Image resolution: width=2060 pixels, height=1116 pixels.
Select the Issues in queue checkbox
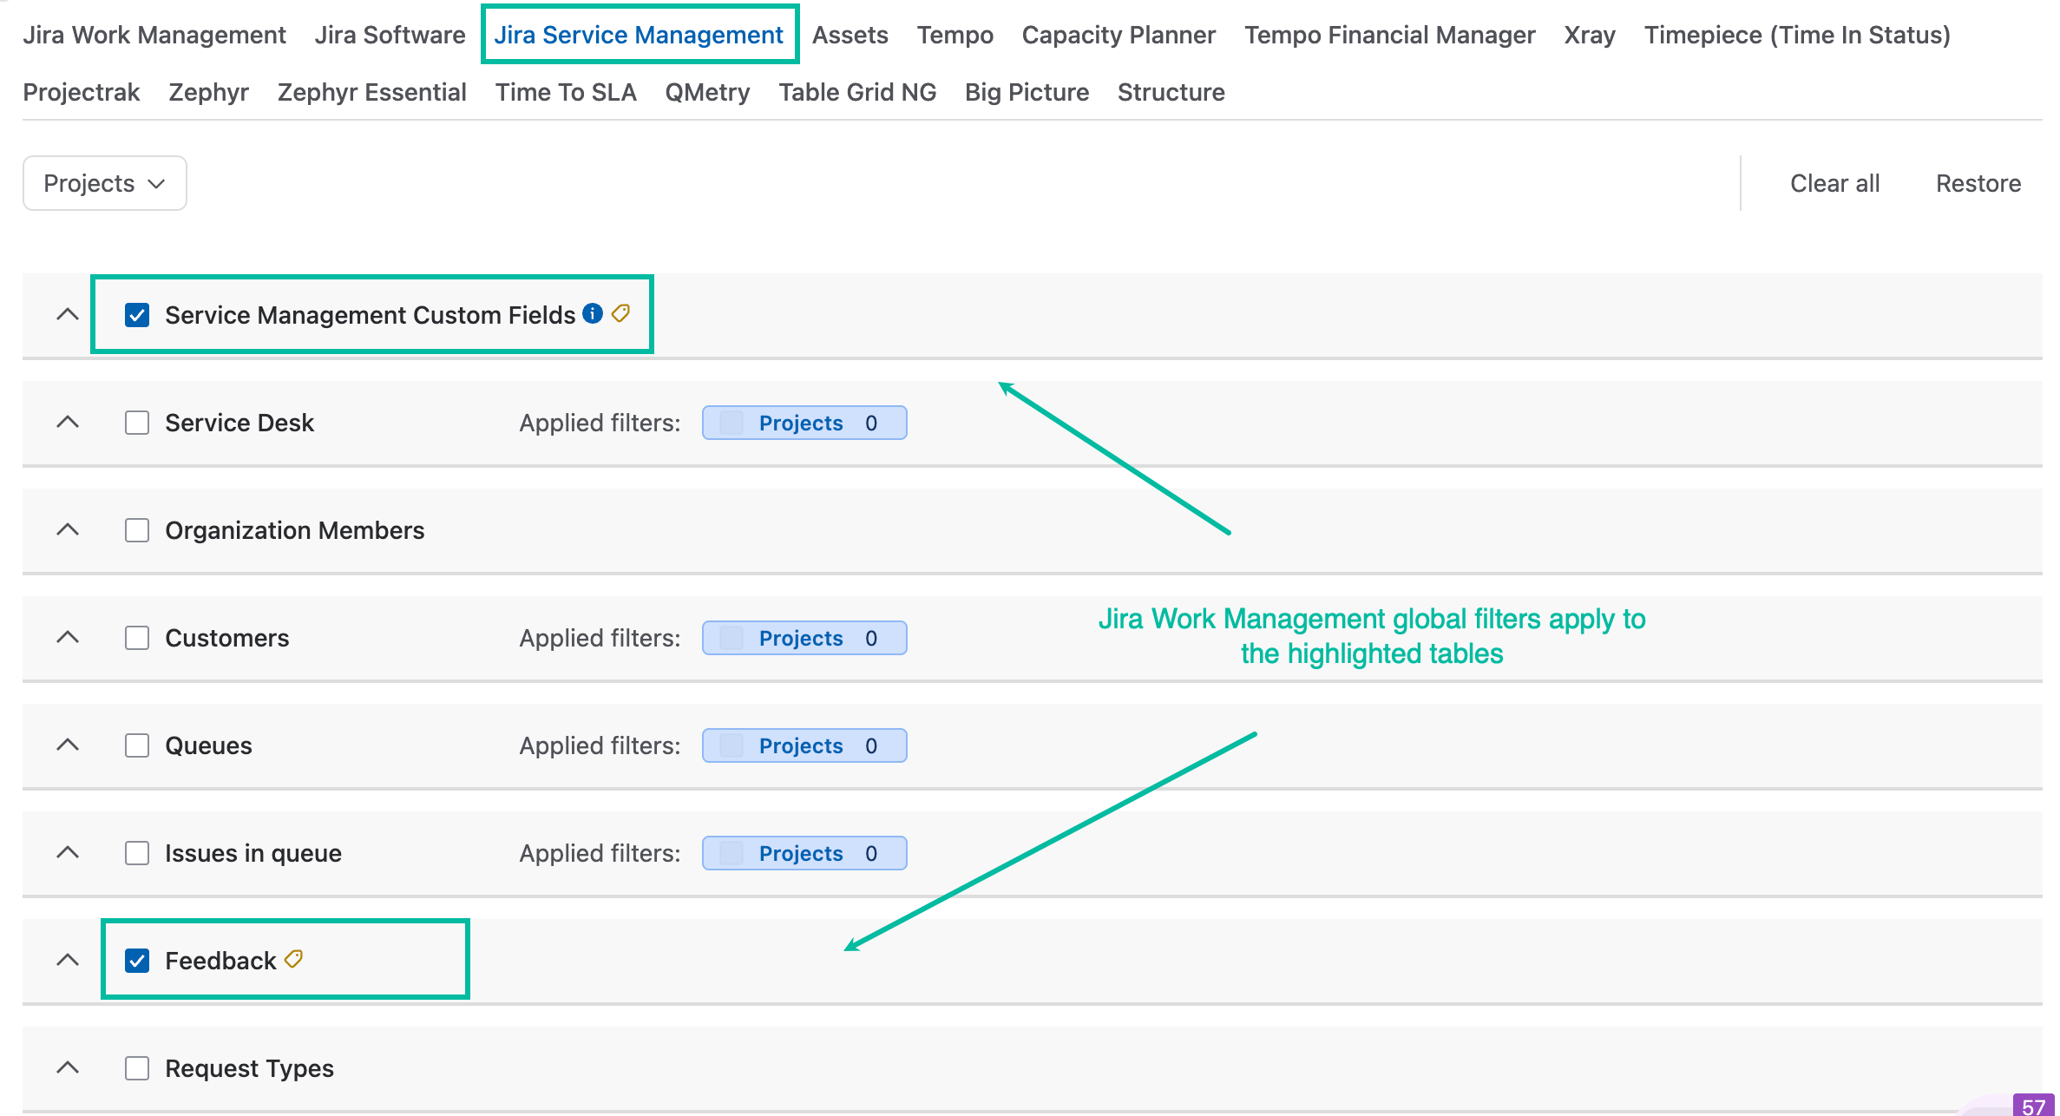pos(137,853)
